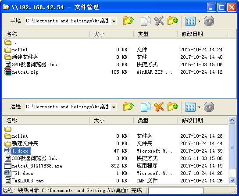Click date 2017-10-24 14:12 in local list

point(201,72)
